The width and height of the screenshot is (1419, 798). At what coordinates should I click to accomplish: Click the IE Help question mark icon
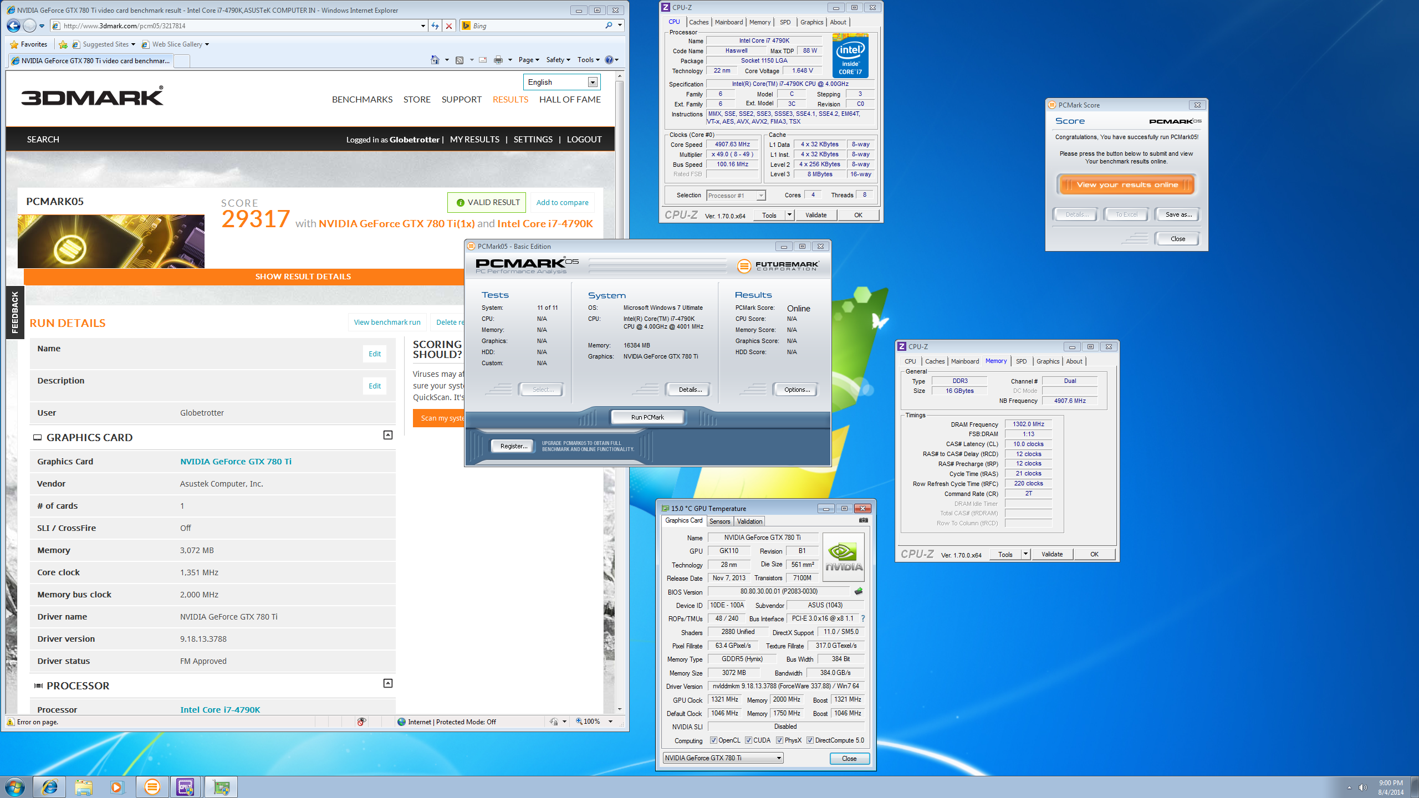tap(609, 60)
